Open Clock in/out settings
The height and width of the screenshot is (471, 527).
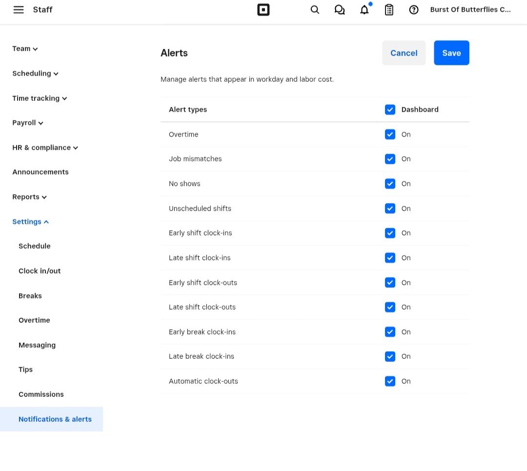(40, 271)
